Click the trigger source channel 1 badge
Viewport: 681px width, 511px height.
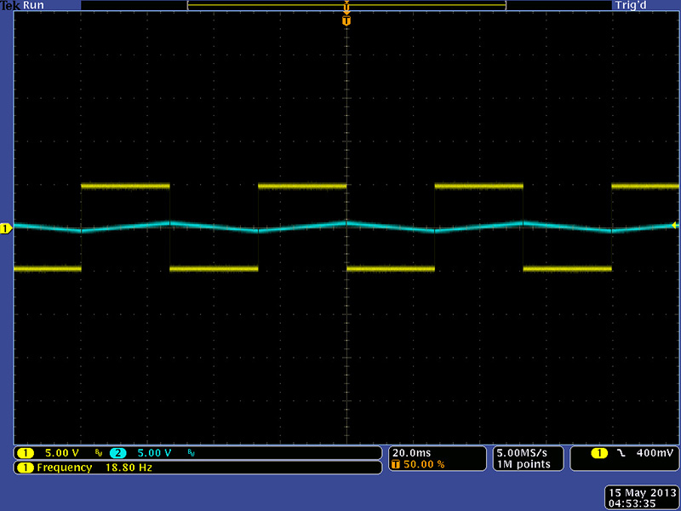point(599,453)
